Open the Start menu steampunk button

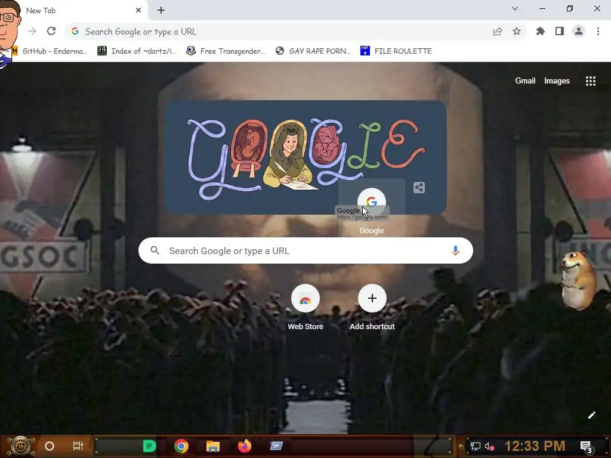click(x=21, y=446)
